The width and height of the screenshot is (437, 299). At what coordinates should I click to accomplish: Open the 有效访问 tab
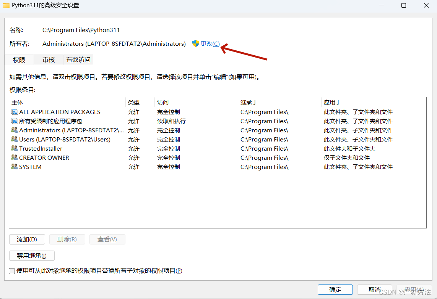click(78, 59)
